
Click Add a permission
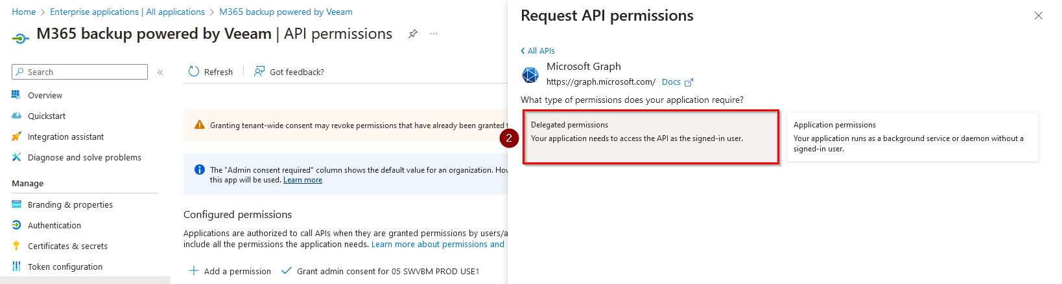click(230, 271)
